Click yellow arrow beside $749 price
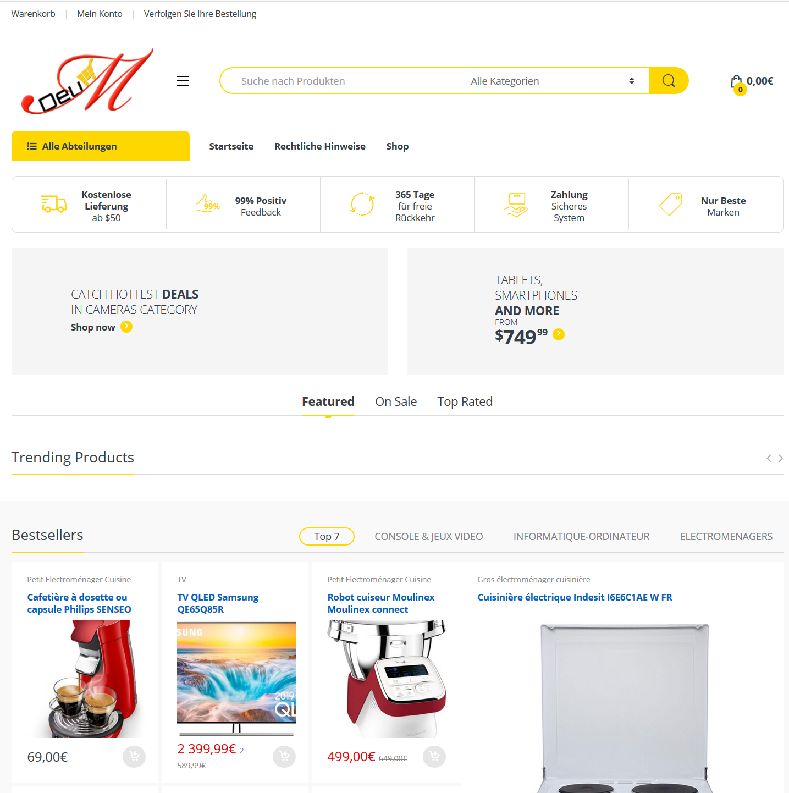Image resolution: width=789 pixels, height=793 pixels. pos(559,334)
